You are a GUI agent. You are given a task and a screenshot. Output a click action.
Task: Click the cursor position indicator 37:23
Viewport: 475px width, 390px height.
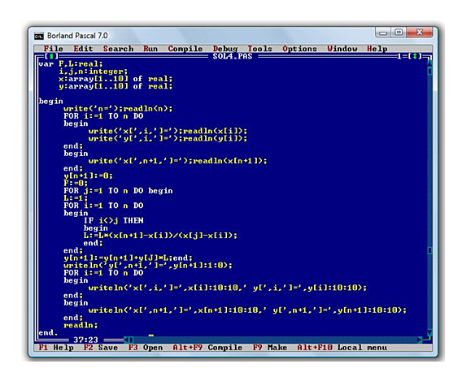(85, 340)
